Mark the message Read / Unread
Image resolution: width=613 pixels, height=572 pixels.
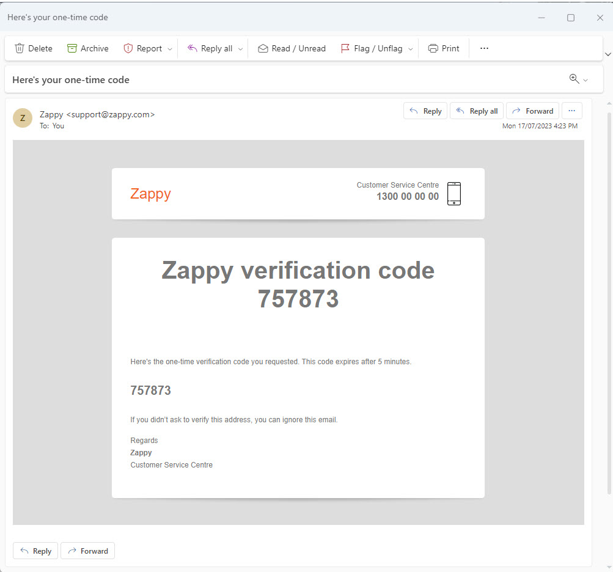coord(292,49)
